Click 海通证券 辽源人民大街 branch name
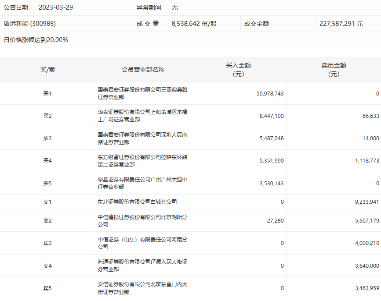 click(142, 266)
